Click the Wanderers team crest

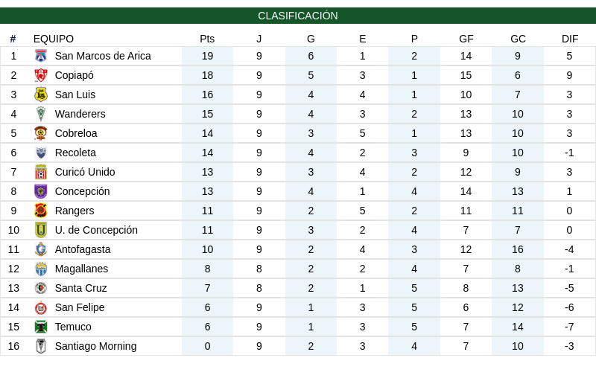click(41, 114)
